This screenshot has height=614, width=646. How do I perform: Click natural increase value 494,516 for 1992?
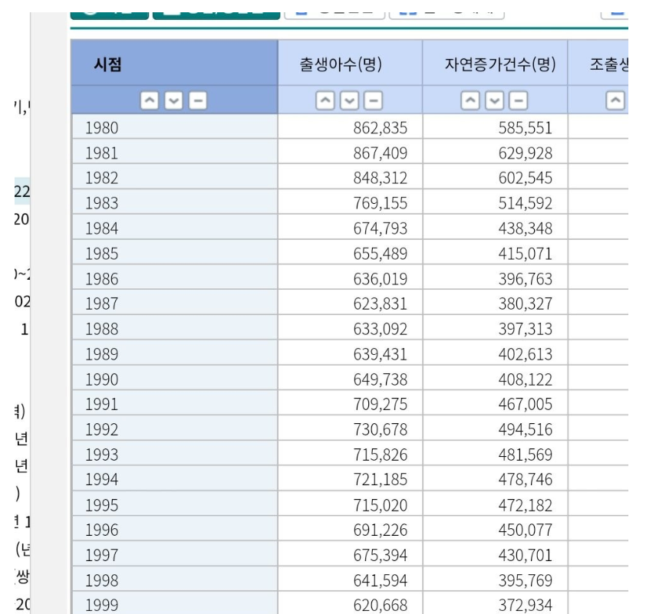click(526, 429)
